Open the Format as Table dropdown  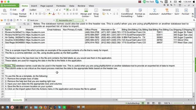click(x=140, y=13)
